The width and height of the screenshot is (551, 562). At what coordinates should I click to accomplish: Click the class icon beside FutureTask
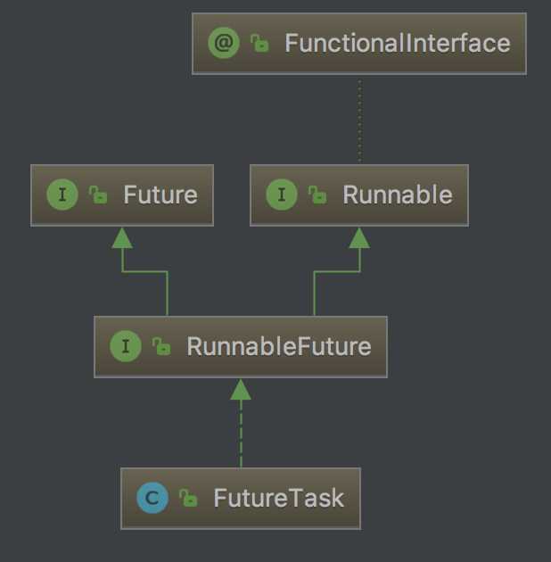152,498
